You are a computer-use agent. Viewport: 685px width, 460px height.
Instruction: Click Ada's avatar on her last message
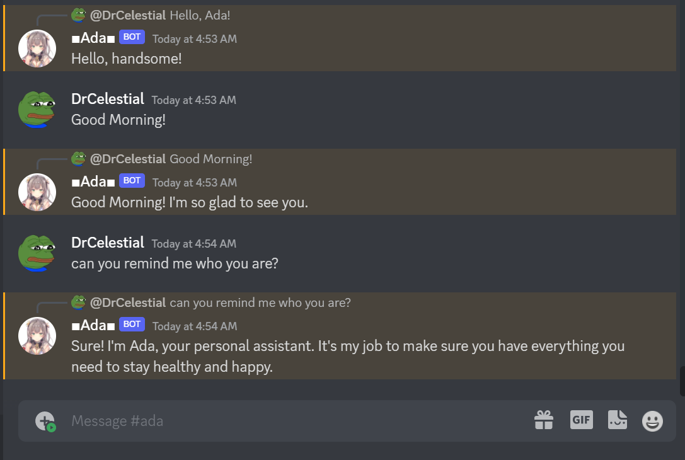tap(37, 335)
